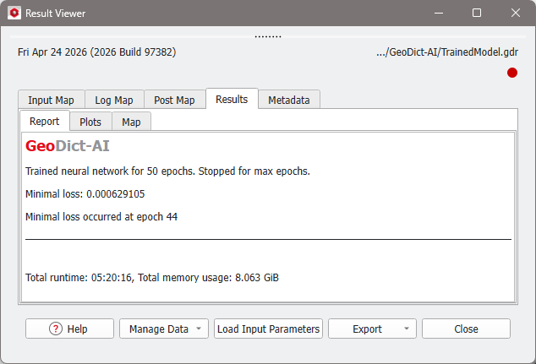Click the Export button
This screenshot has height=364, width=536.
coord(368,329)
